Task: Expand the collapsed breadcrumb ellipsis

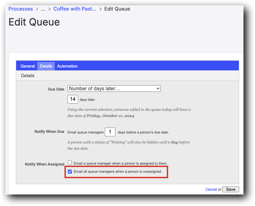Action: [43, 9]
